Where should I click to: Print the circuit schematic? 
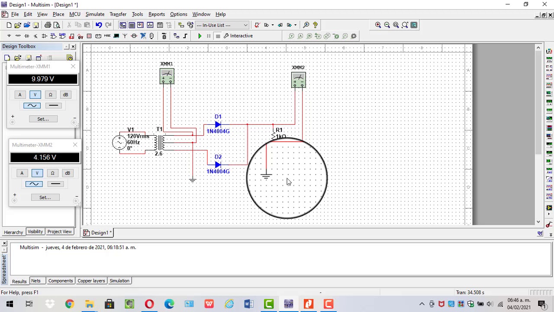tap(48, 25)
